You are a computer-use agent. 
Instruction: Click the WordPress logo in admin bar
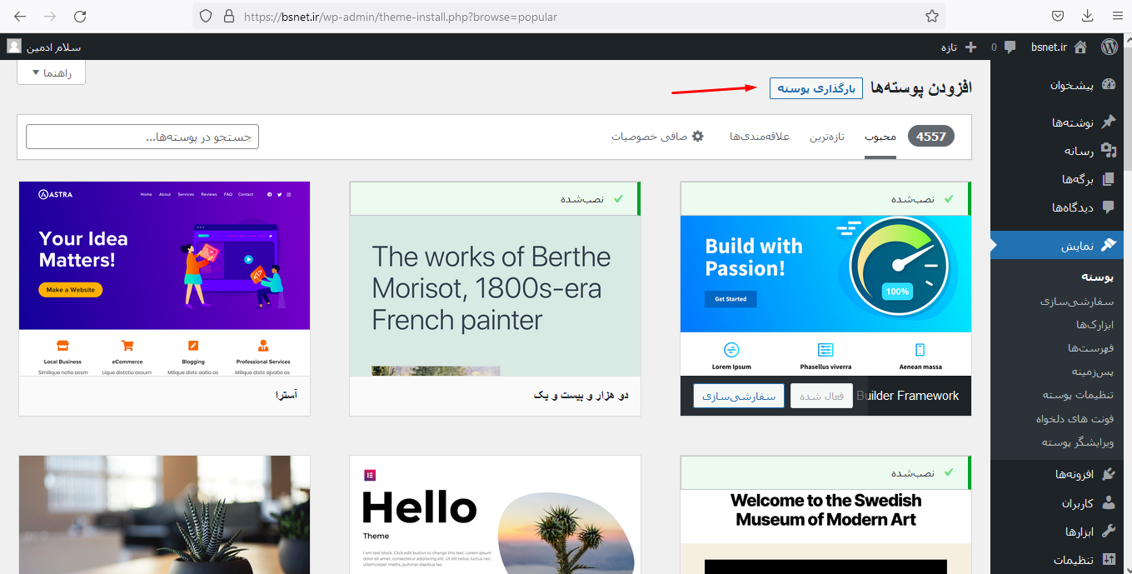1109,47
